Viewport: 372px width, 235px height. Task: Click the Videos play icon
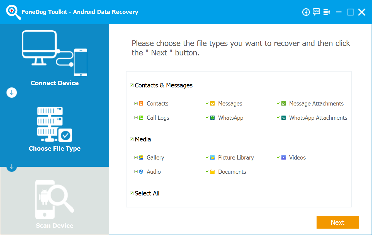click(284, 158)
